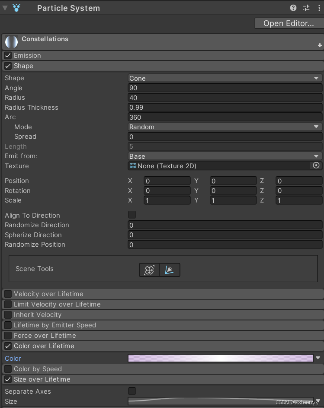Click the Radius field with value 40
This screenshot has width=324, height=408.
[x=225, y=98]
